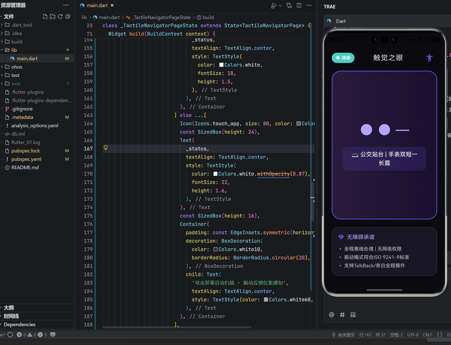Open pubspec.yaml in the file tree

[37, 159]
